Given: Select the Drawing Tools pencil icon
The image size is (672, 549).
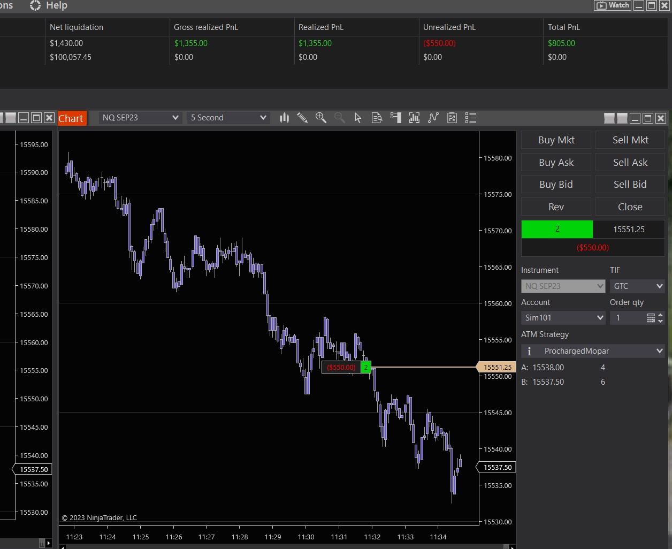Looking at the screenshot, I should pos(302,118).
